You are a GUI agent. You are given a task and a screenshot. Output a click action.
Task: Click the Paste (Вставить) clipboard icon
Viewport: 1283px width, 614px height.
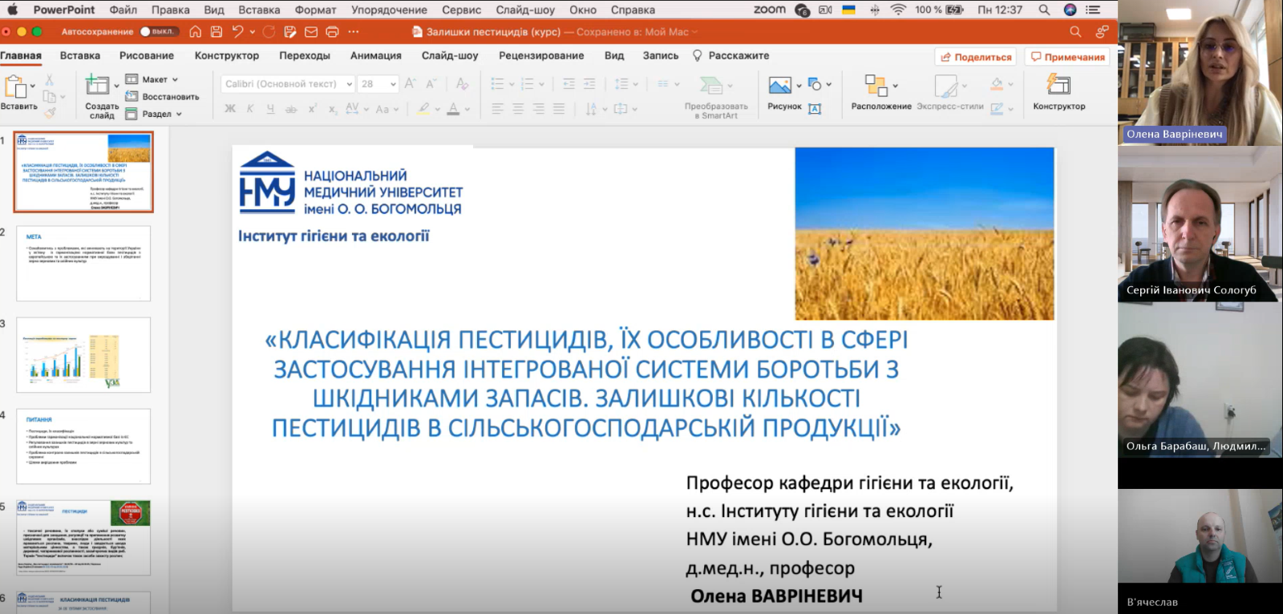[x=15, y=86]
